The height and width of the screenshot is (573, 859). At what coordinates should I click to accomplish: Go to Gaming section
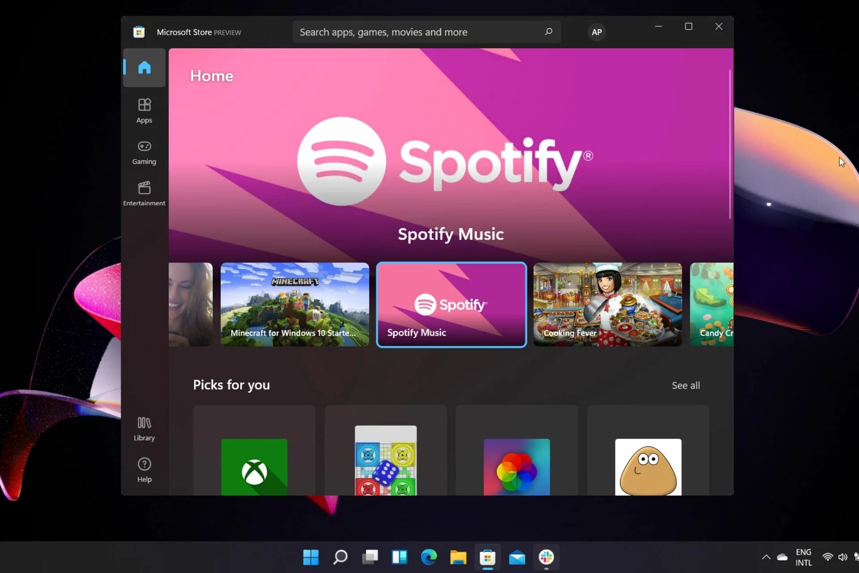pyautogui.click(x=144, y=152)
